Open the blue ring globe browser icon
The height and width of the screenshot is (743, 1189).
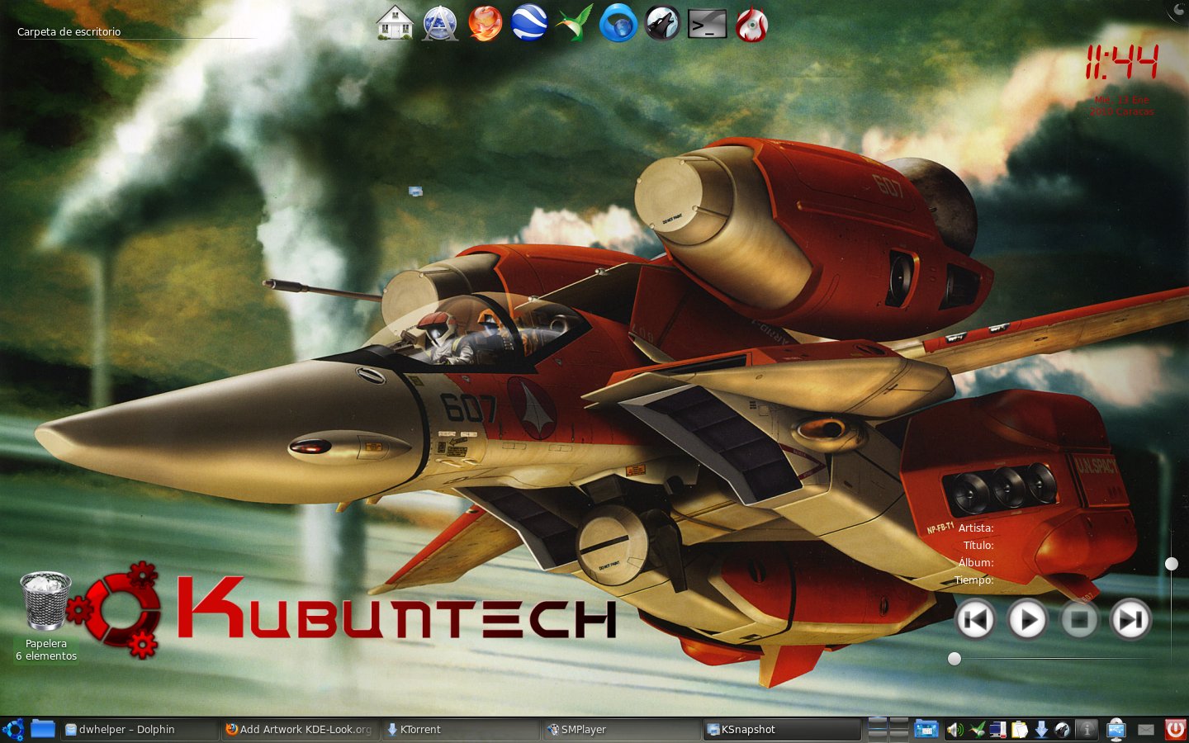[618, 23]
